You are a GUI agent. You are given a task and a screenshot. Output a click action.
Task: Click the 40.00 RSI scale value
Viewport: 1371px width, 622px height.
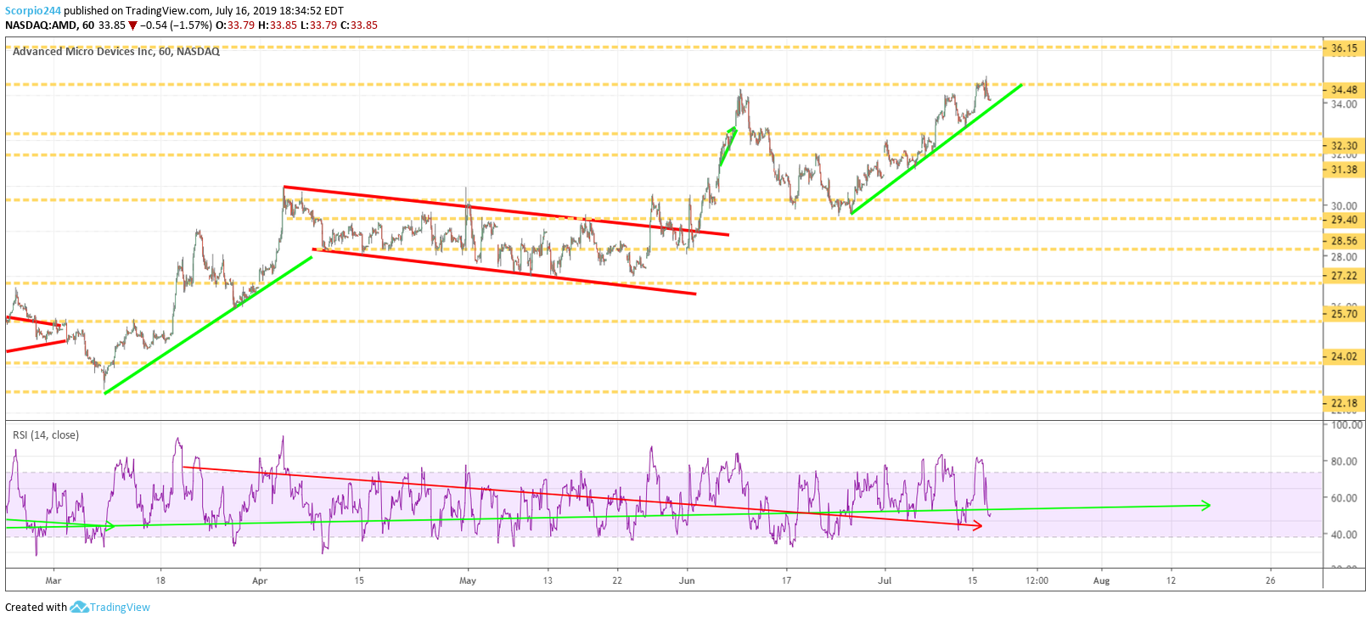1346,535
